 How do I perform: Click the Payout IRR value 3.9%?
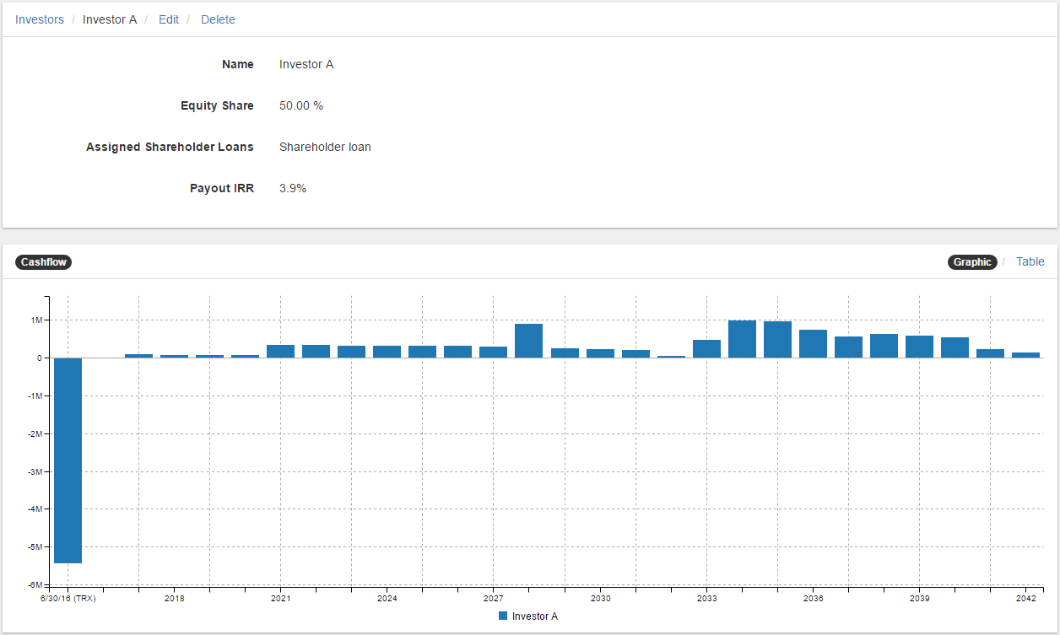pos(293,188)
